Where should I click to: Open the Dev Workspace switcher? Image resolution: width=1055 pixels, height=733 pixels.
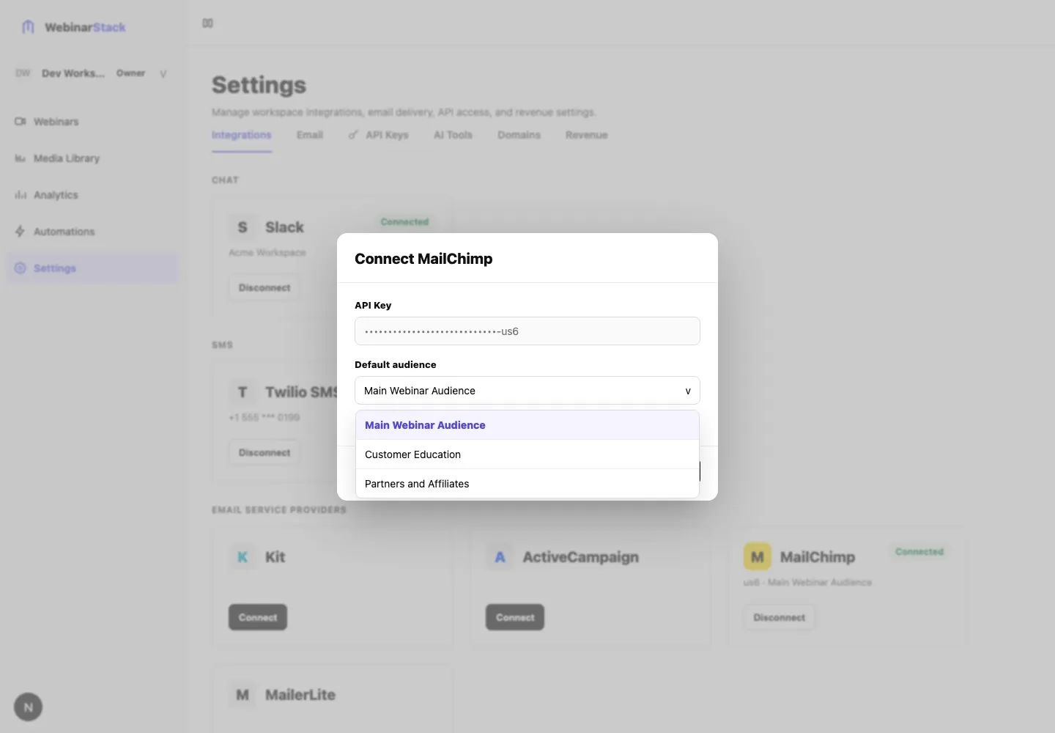[92, 73]
